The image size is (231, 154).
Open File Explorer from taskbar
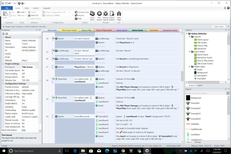[x=83, y=151]
